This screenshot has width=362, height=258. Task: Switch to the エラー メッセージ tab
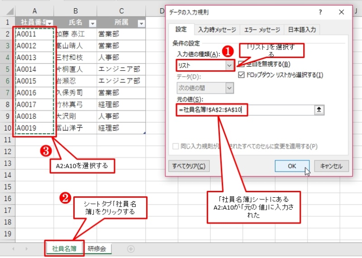point(262,30)
